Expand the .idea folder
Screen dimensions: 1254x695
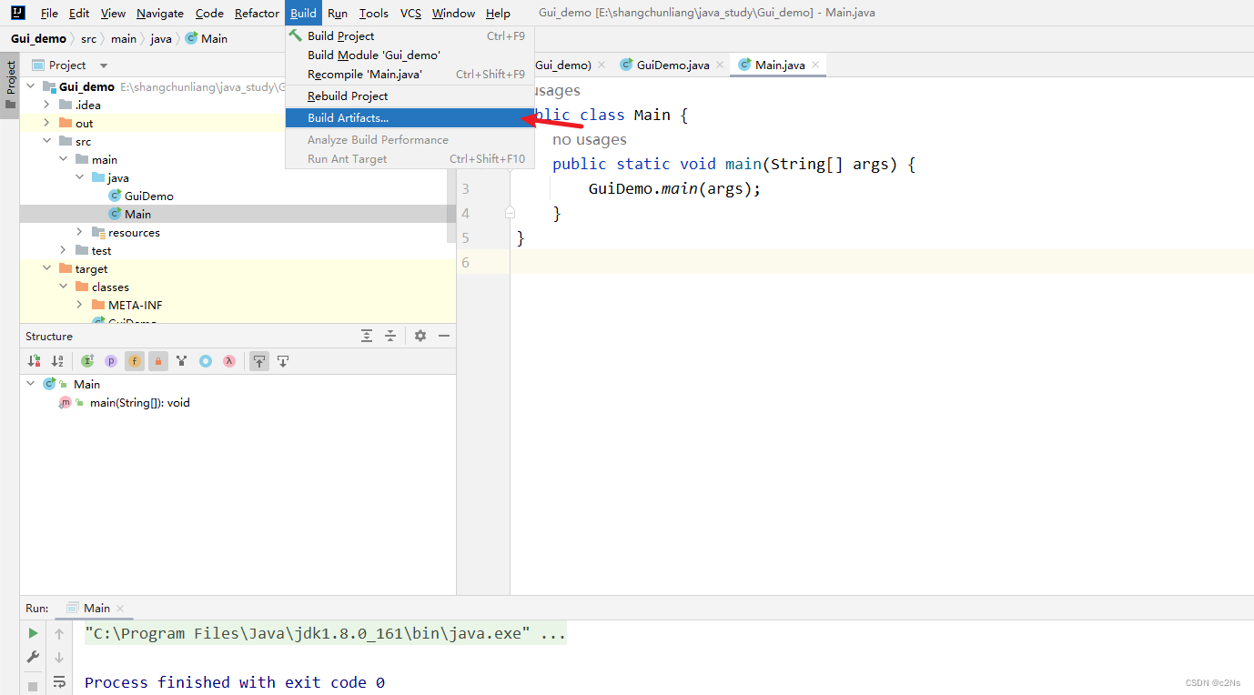[47, 105]
